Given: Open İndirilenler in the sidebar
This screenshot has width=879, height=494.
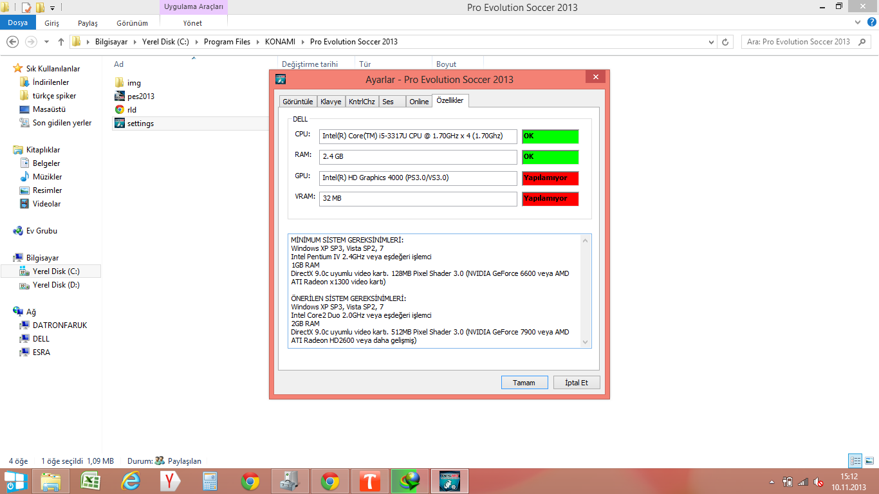Looking at the screenshot, I should 51,82.
